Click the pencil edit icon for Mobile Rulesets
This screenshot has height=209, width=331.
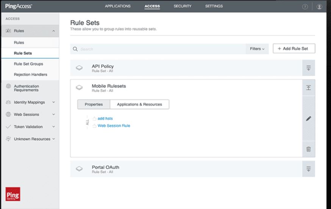tap(308, 118)
